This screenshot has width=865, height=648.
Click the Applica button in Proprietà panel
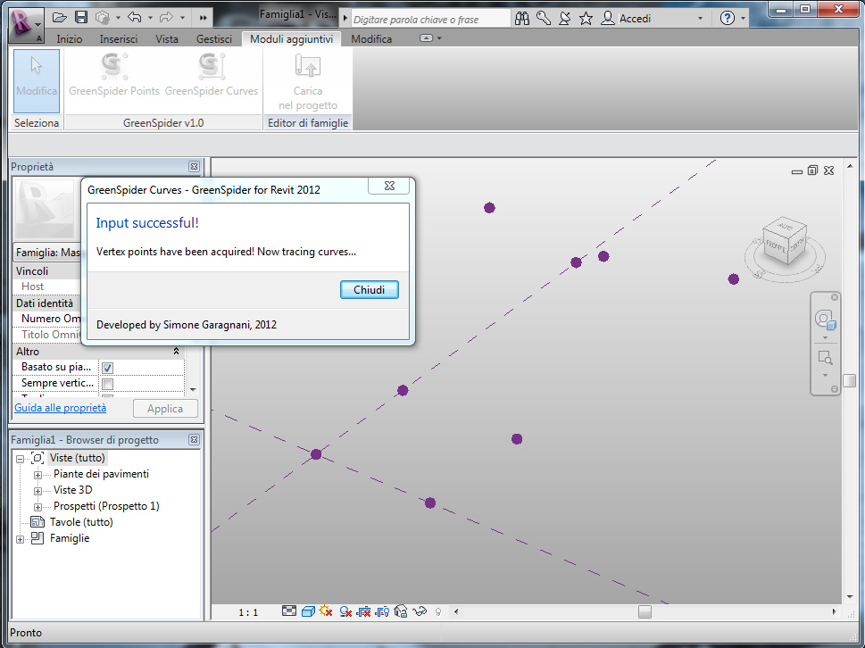(x=165, y=409)
